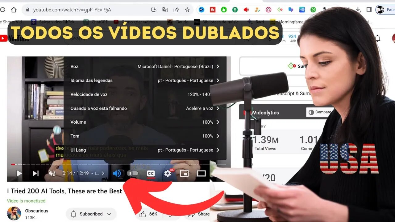The width and height of the screenshot is (395, 222).
Task: Open the green dollar sign extension
Action: [235, 10]
